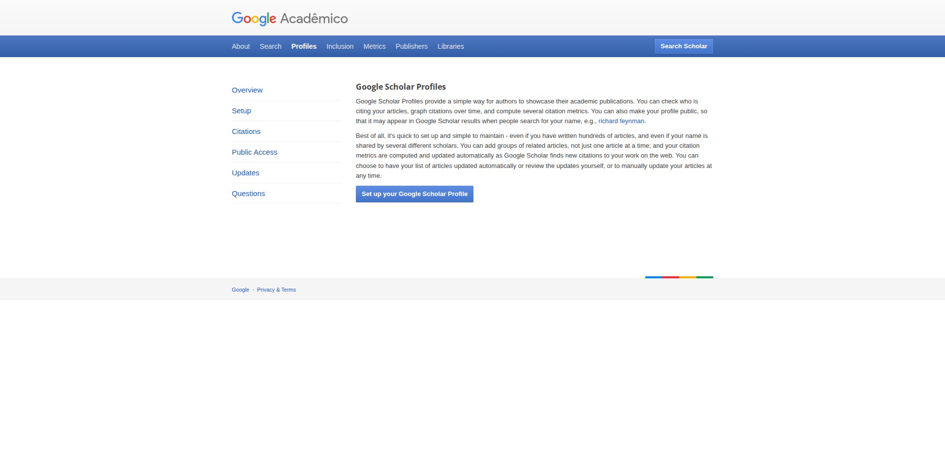Image resolution: width=945 pixels, height=462 pixels.
Task: Click Set up your Google Scholar Profile
Action: [x=414, y=194]
